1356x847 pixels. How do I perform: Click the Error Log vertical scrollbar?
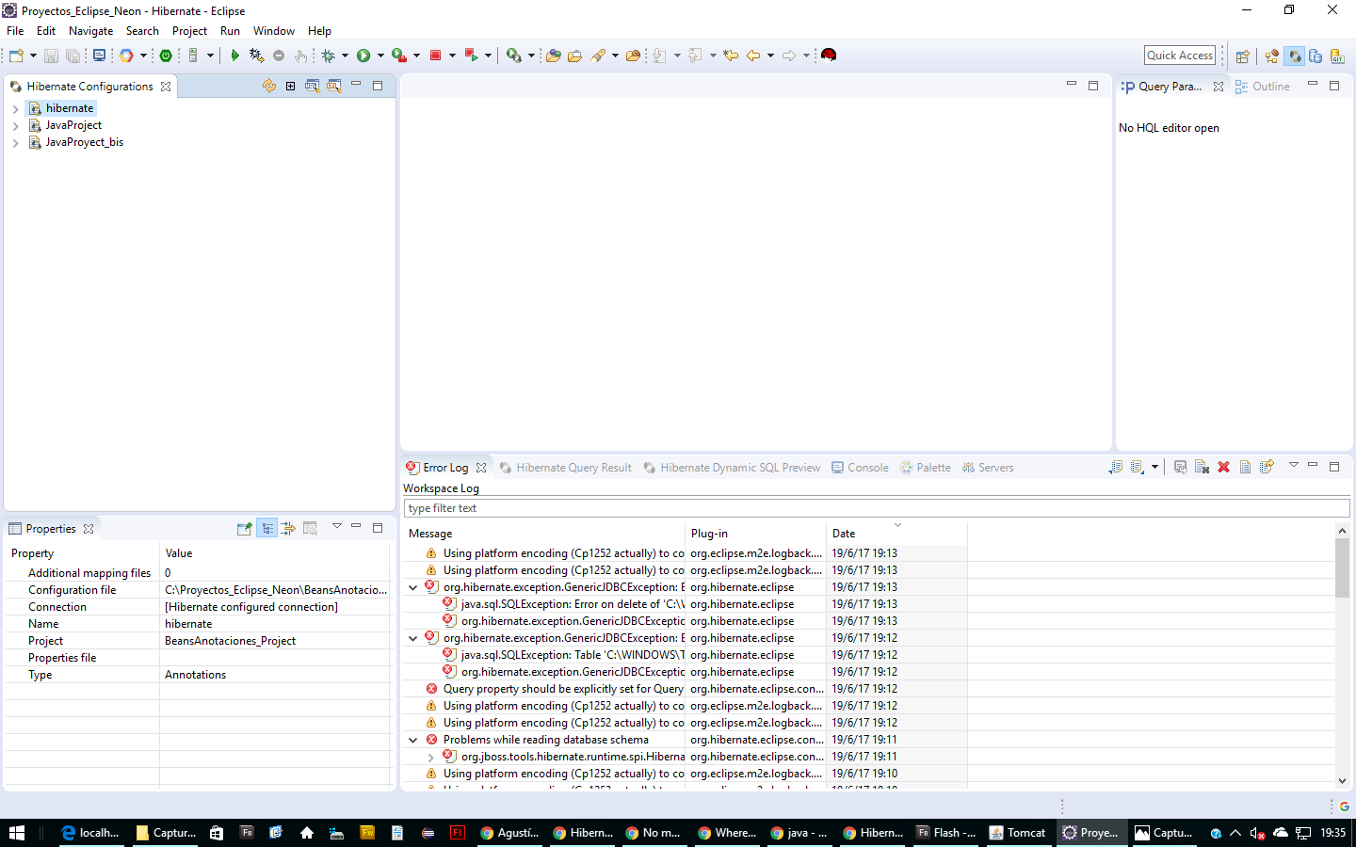coord(1342,568)
